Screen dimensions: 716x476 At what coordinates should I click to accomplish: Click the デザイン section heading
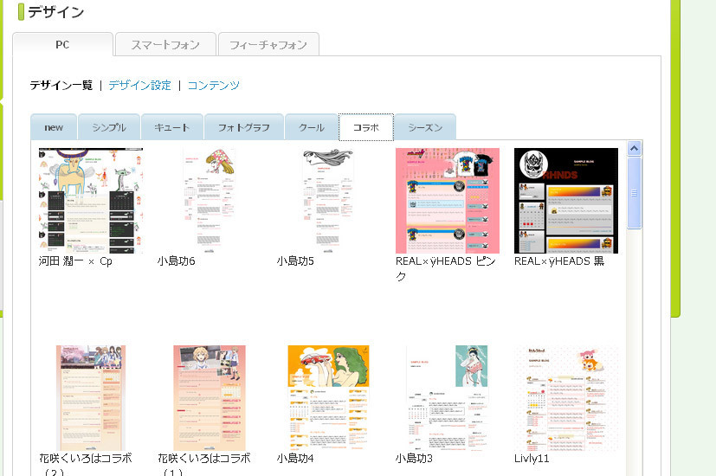pos(55,12)
